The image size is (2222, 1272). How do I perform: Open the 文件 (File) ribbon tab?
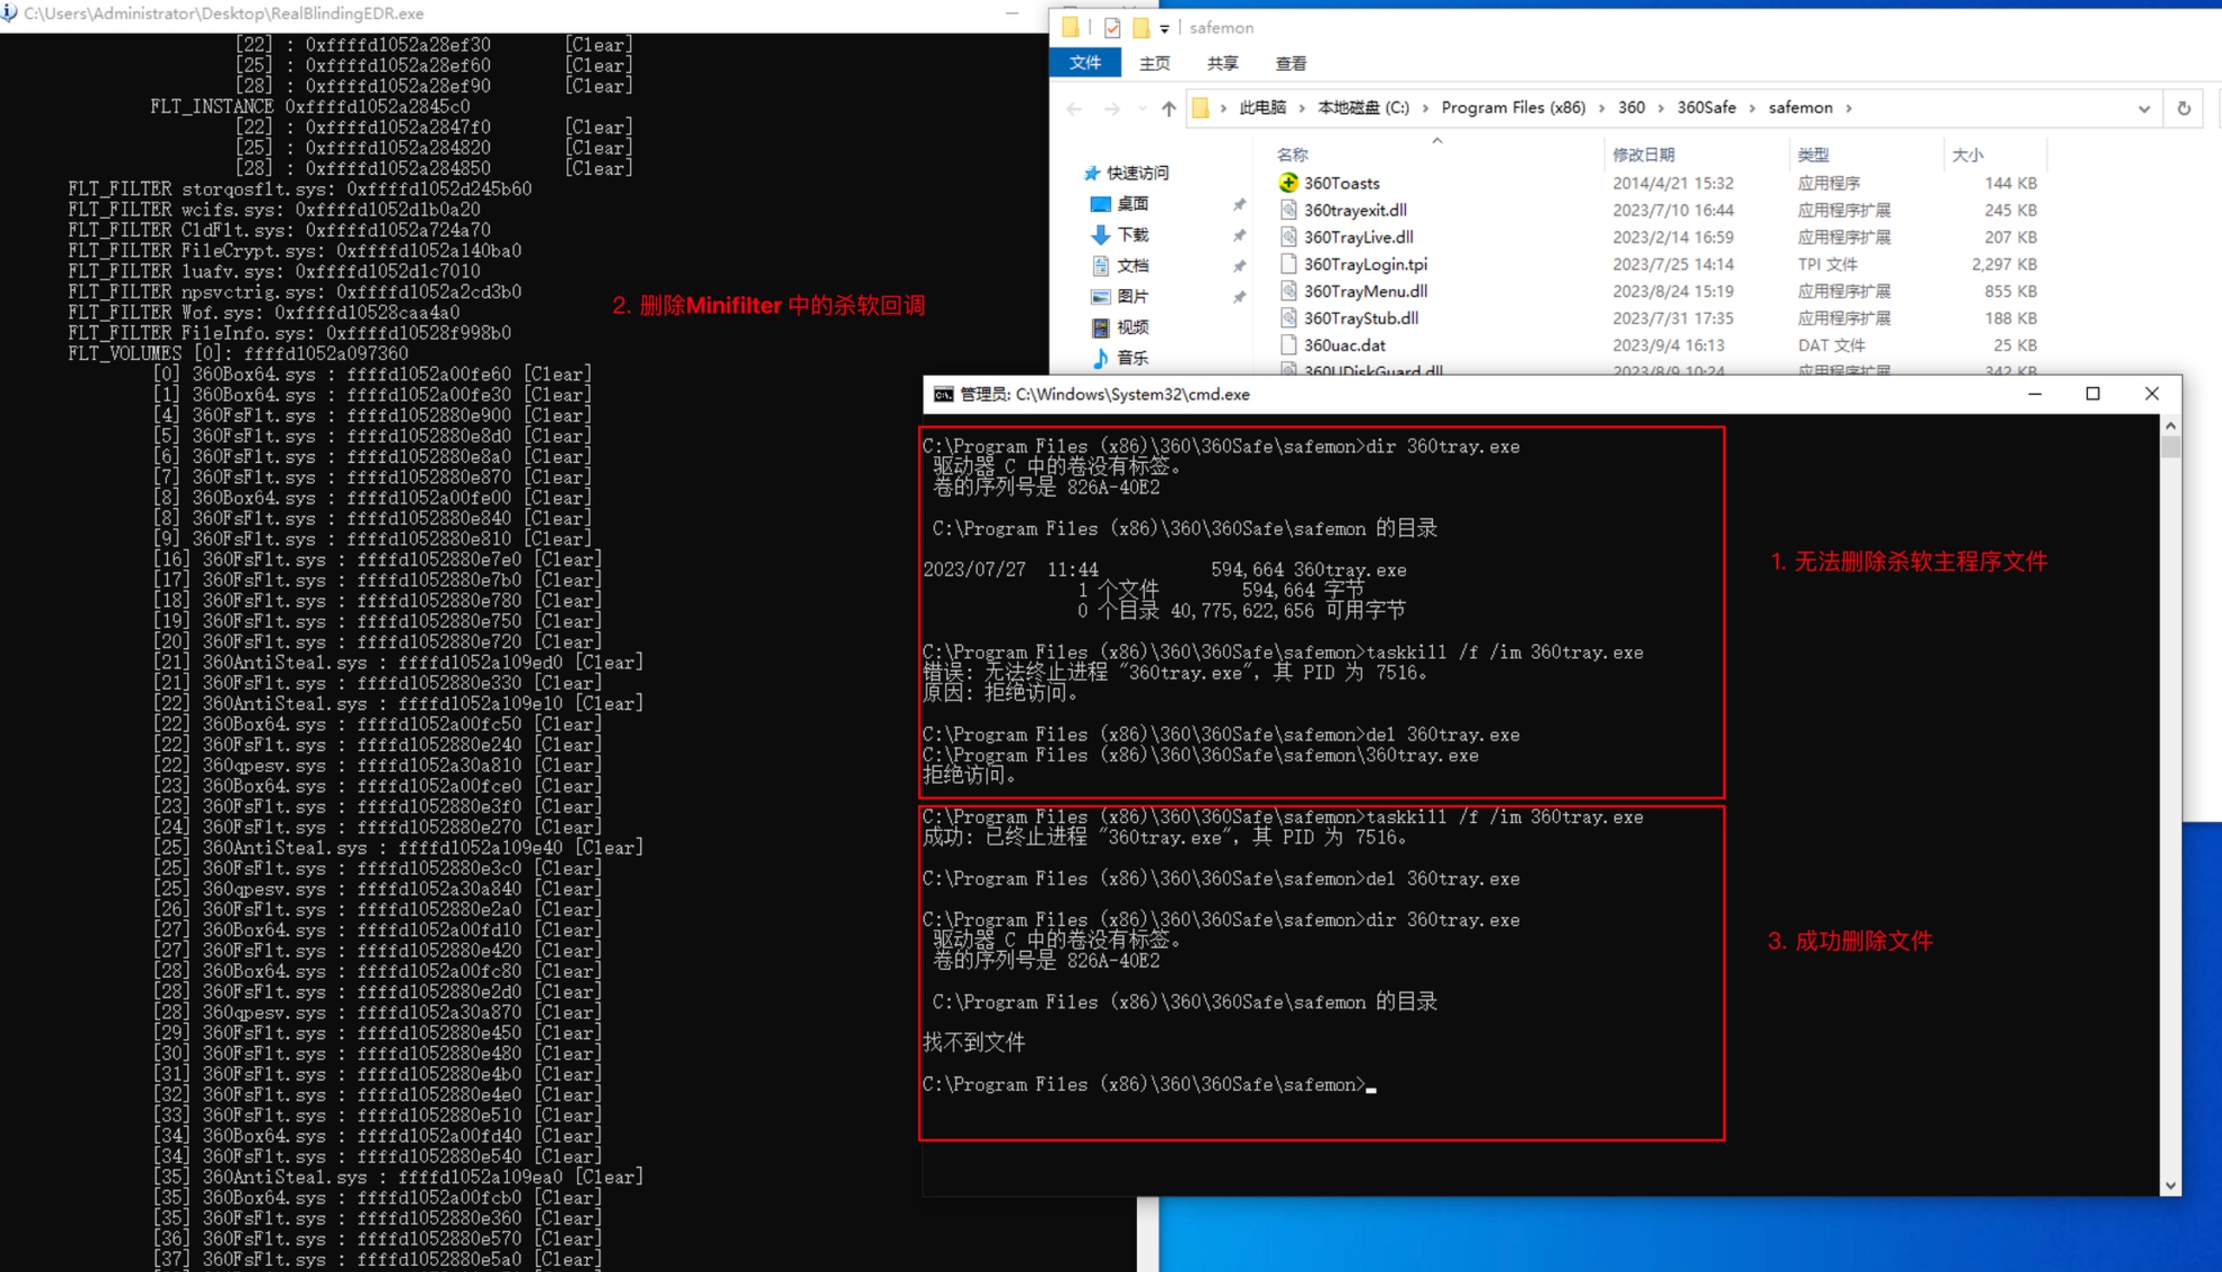(1085, 63)
